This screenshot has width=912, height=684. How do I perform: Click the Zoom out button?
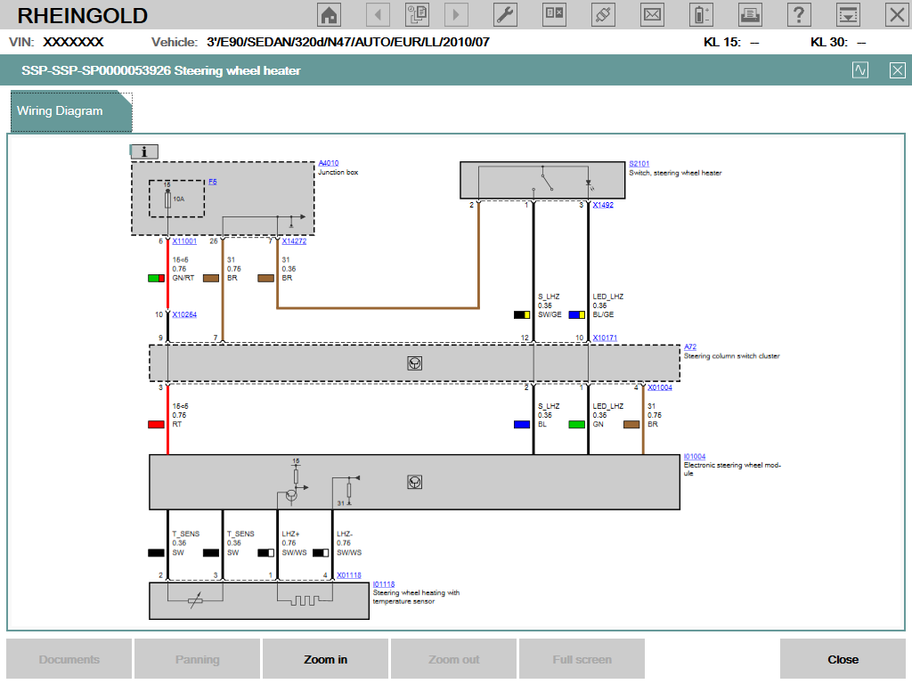453,659
